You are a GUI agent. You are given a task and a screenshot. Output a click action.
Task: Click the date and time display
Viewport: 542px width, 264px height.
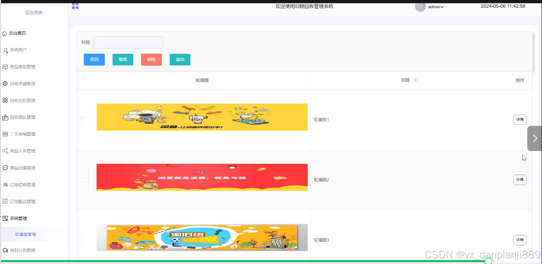pos(503,6)
